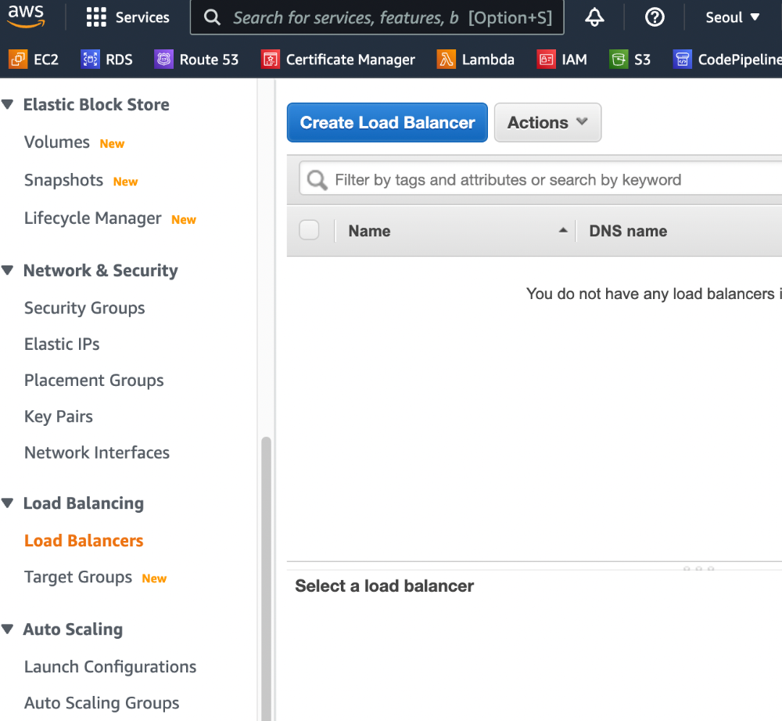Open Lifecycle Manager in sidebar
This screenshot has width=782, height=721.
pyautogui.click(x=93, y=218)
